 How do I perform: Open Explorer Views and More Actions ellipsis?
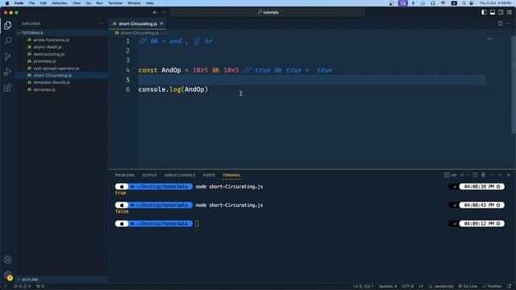[101, 23]
